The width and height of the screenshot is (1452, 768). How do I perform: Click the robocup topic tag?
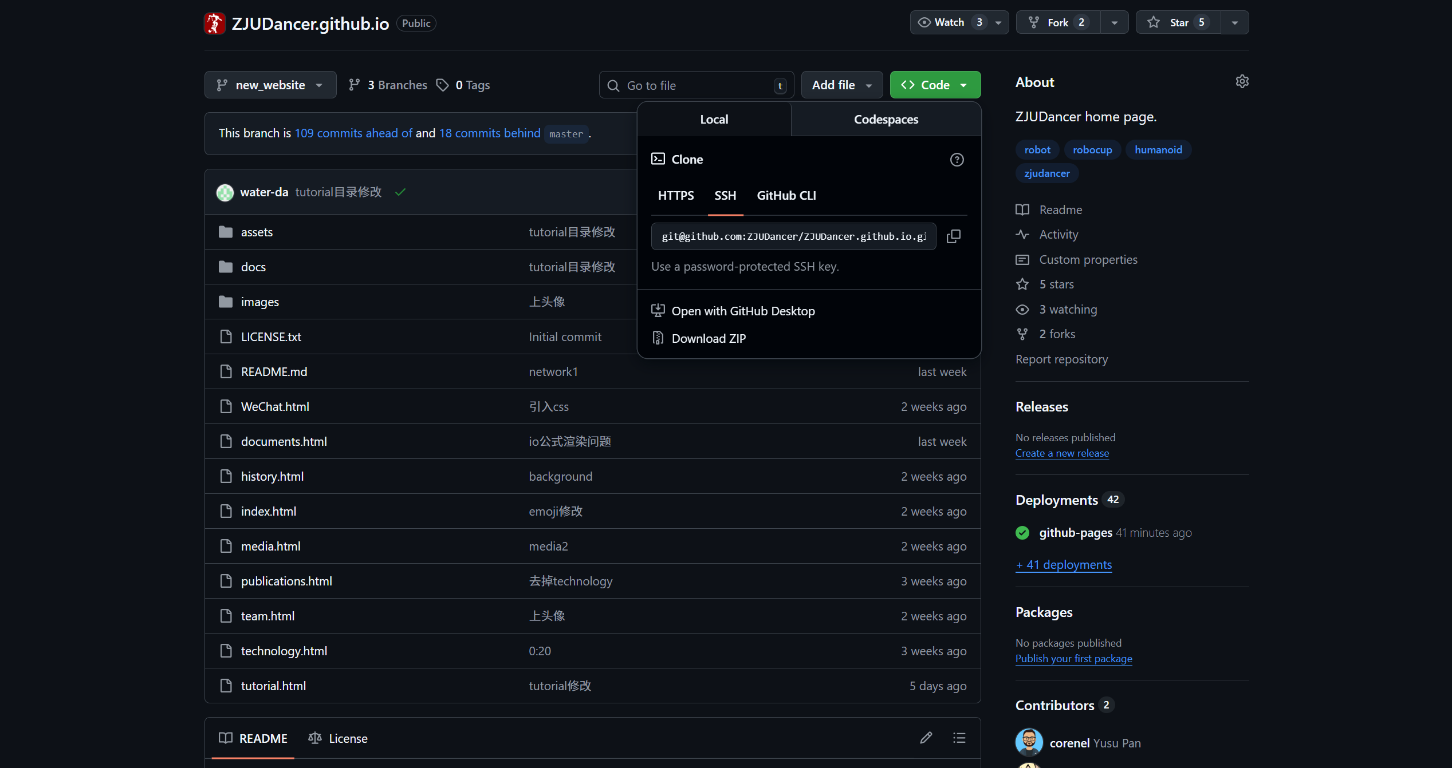pyautogui.click(x=1092, y=149)
